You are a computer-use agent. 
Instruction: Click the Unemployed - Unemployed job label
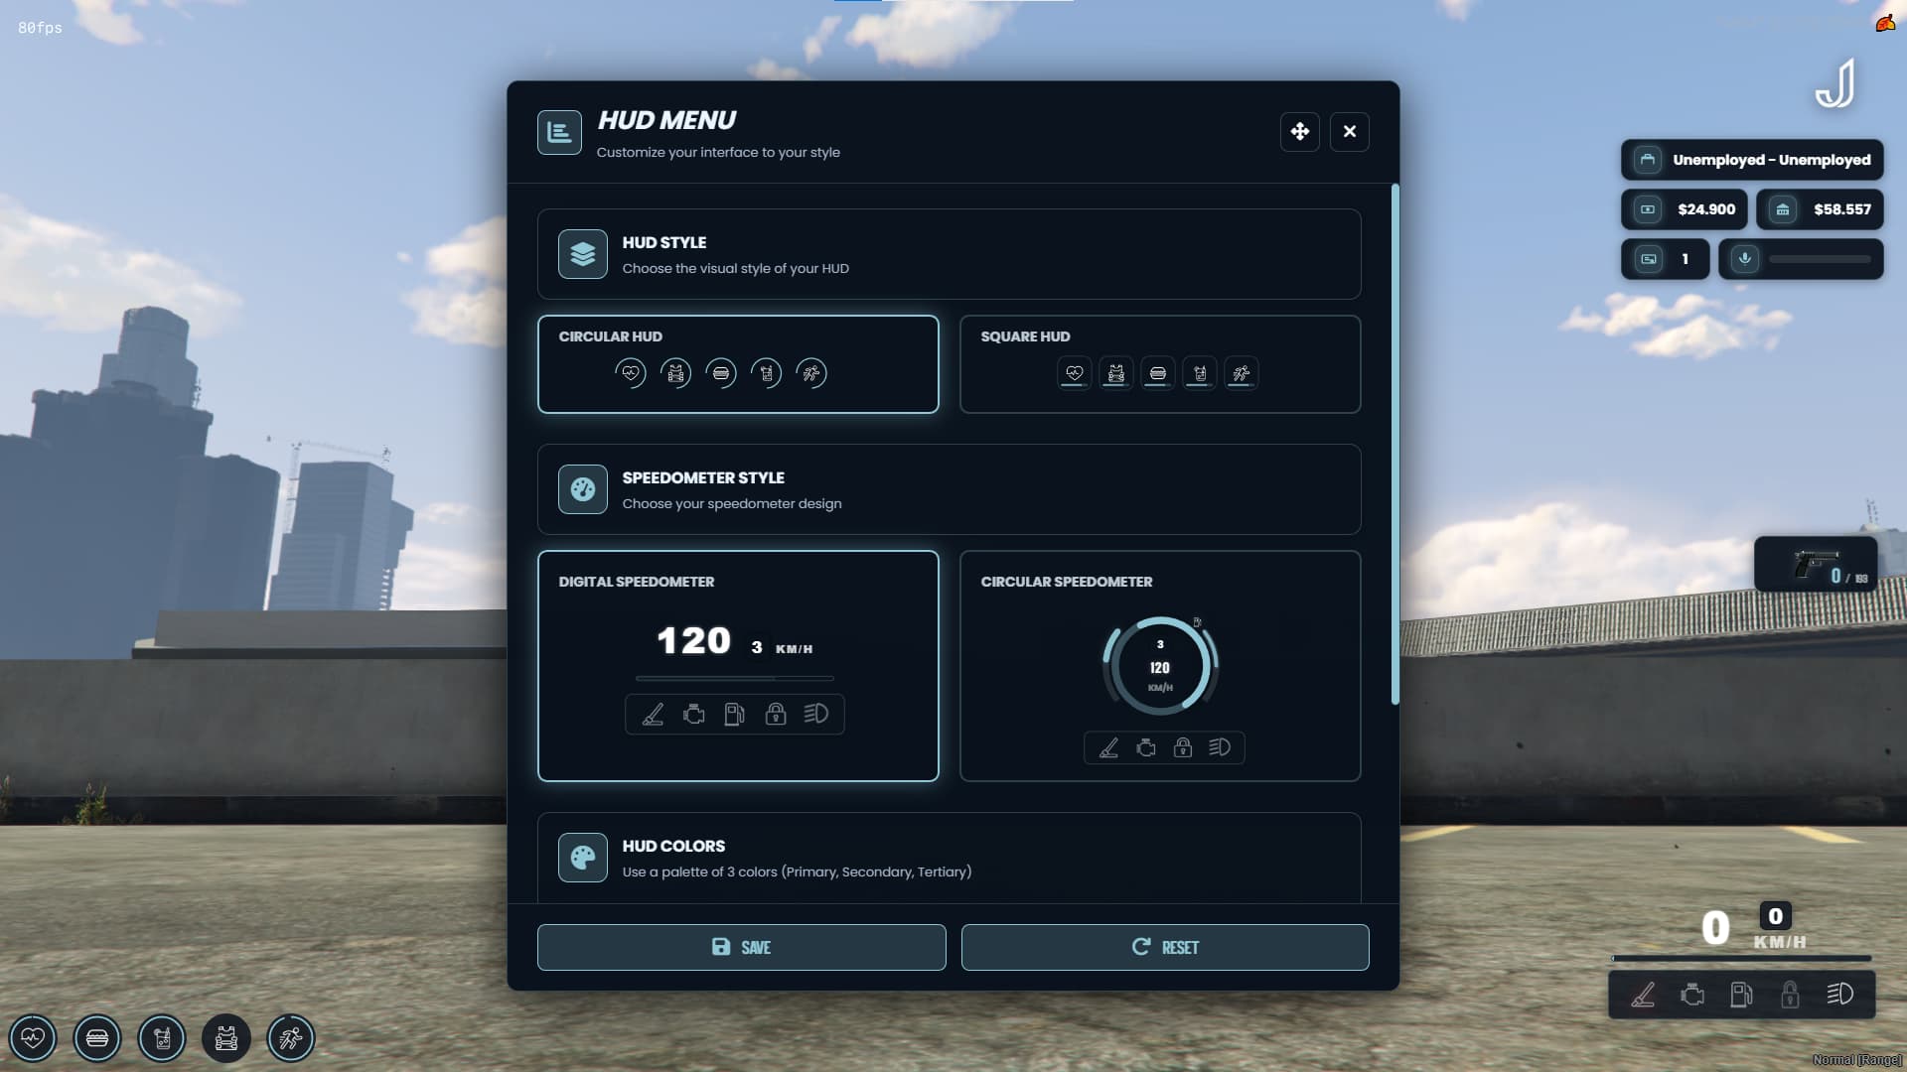(x=1772, y=160)
